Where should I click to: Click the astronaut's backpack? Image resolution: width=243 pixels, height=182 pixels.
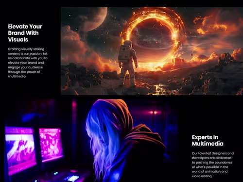(124, 53)
